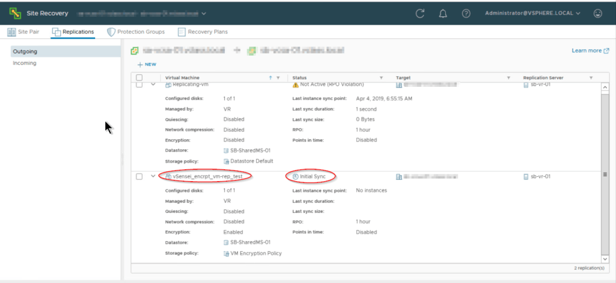Click the smiley feedback icon
The image size is (616, 283).
[597, 13]
